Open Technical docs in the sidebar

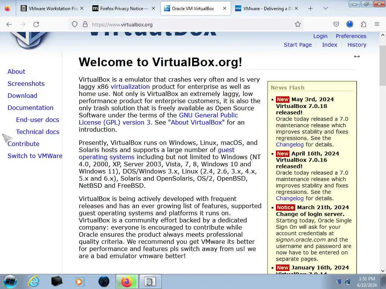[x=37, y=132]
